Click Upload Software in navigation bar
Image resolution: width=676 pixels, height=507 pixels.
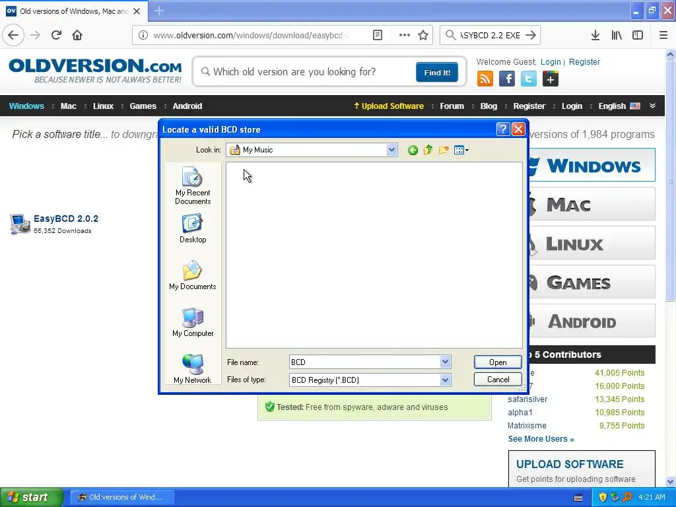click(x=389, y=106)
